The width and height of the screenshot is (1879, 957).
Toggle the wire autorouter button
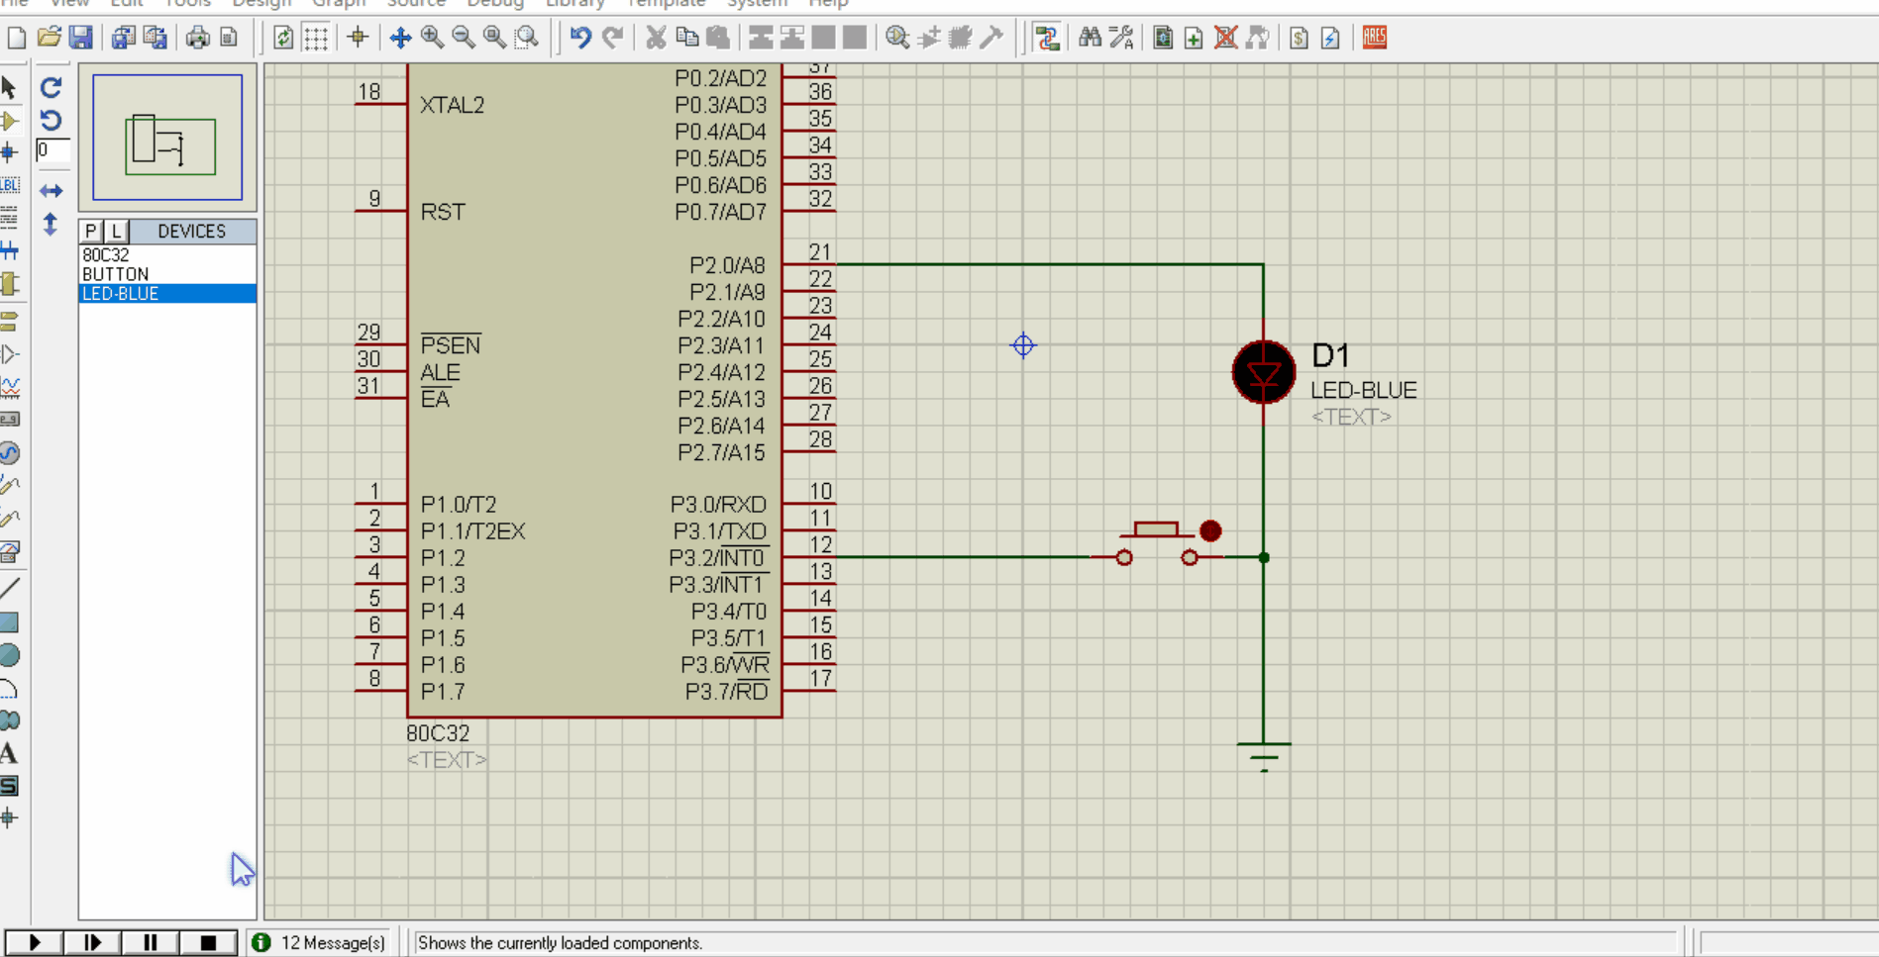click(x=1047, y=38)
